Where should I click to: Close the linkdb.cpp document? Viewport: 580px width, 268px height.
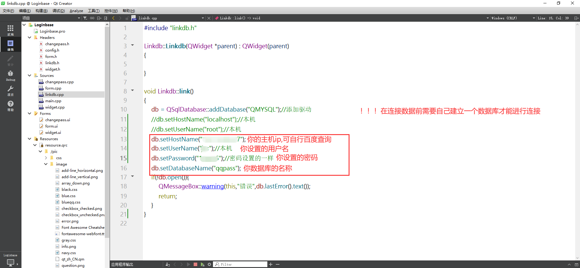209,18
